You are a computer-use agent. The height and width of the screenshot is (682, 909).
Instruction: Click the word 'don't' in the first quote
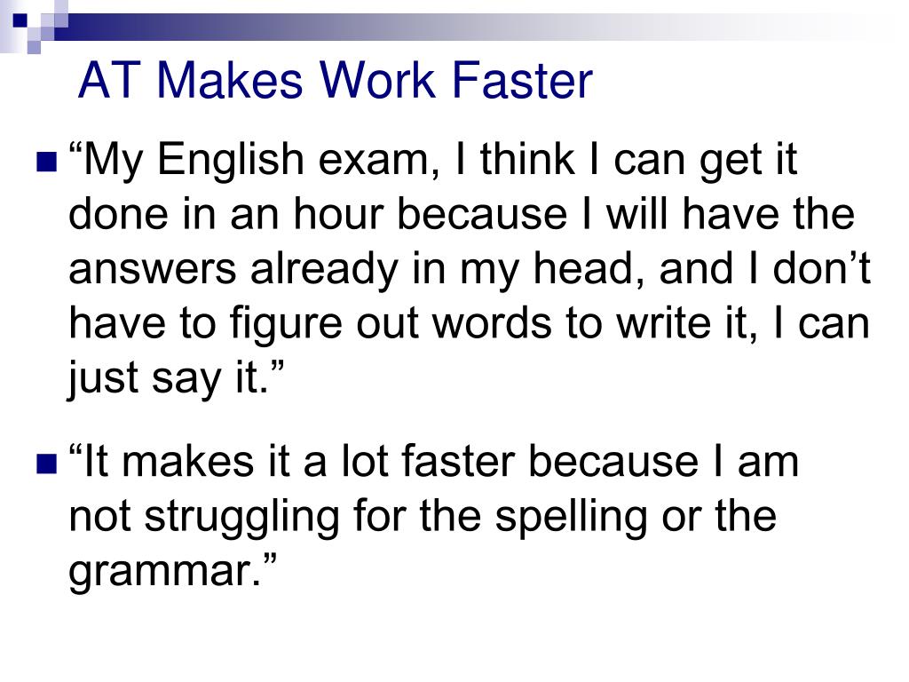point(821,268)
